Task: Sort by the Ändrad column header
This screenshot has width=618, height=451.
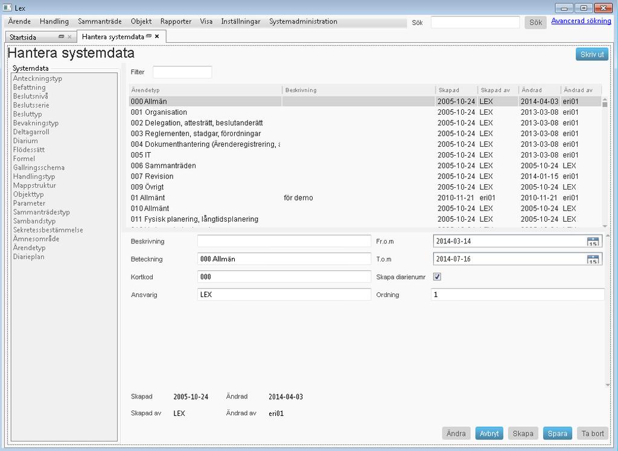Action: click(x=540, y=91)
